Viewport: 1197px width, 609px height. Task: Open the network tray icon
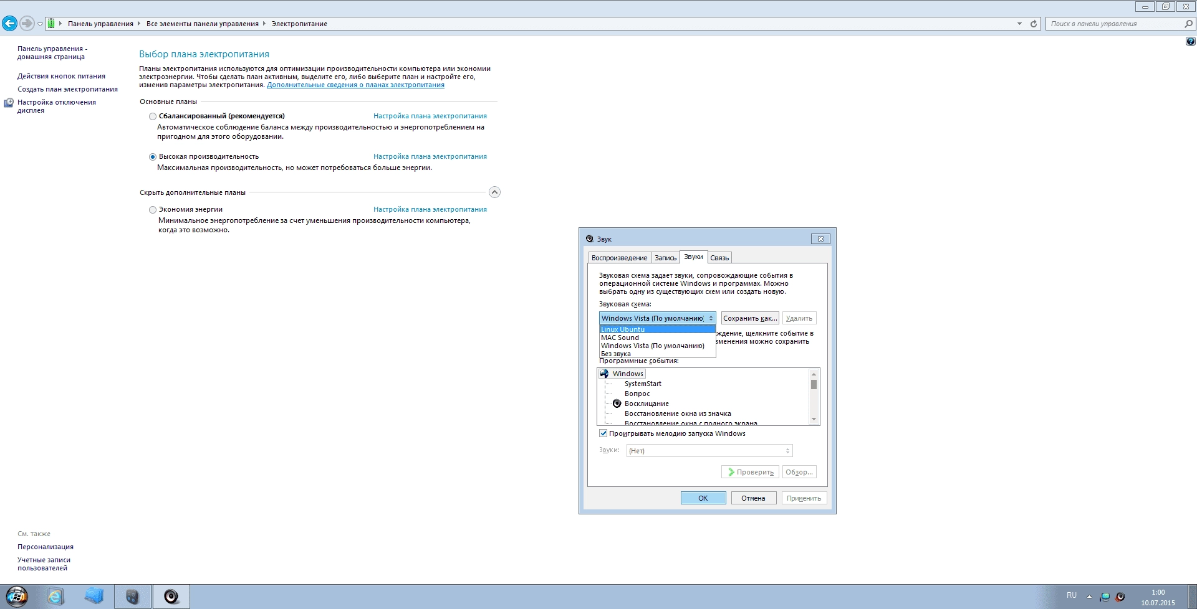(1105, 597)
